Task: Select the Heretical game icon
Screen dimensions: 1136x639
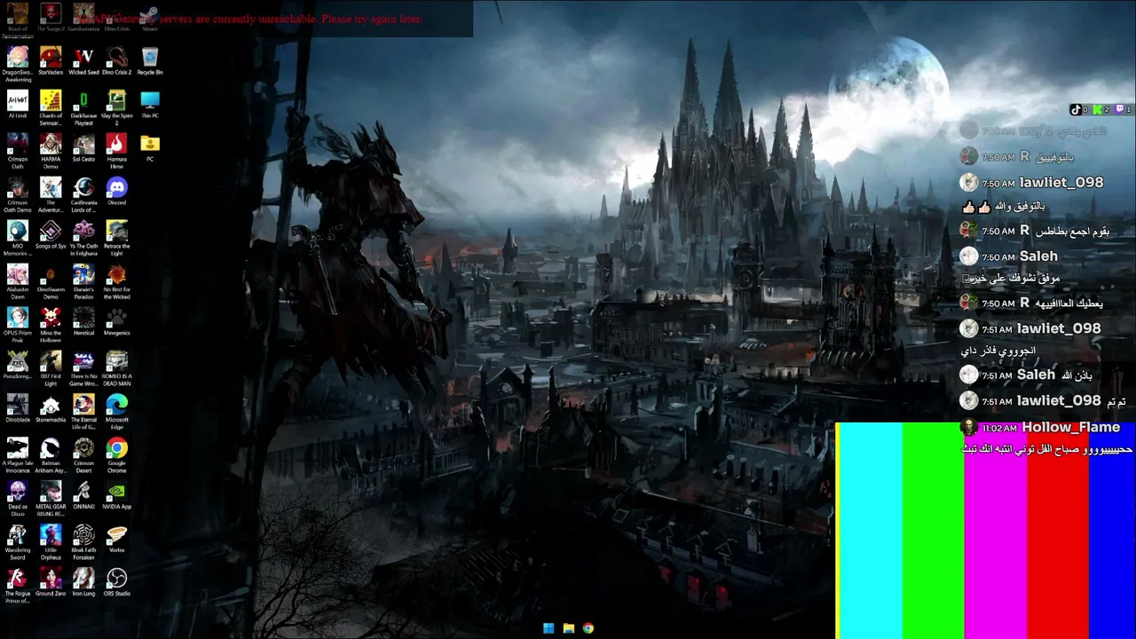Action: coord(84,320)
